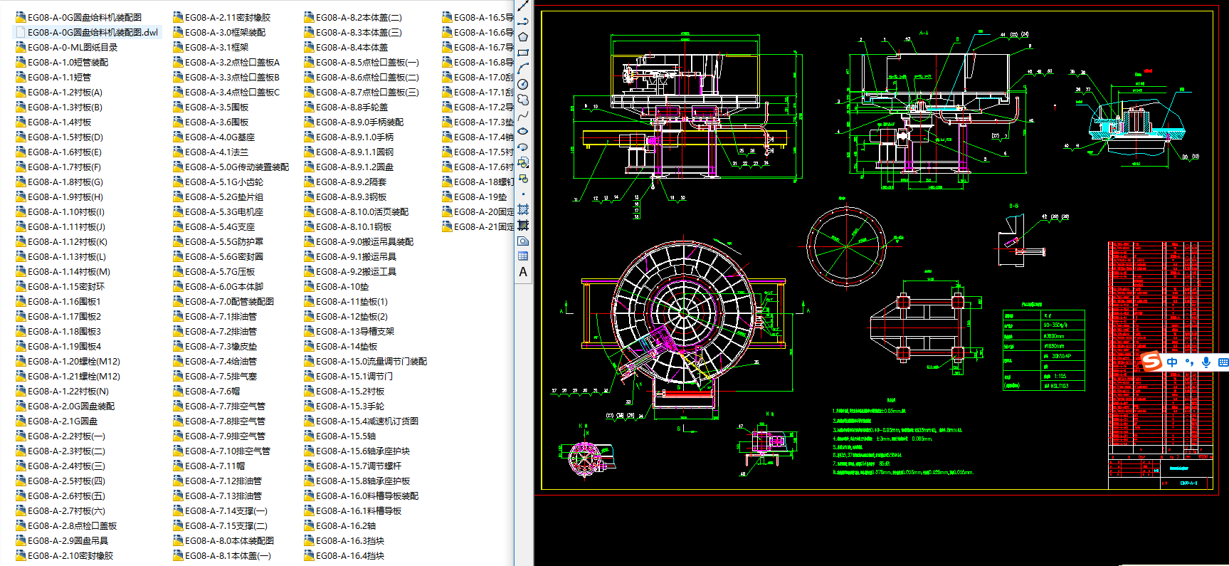1229x566 pixels.
Task: Select file EG08-A-1.15密封环
Action: (60, 286)
